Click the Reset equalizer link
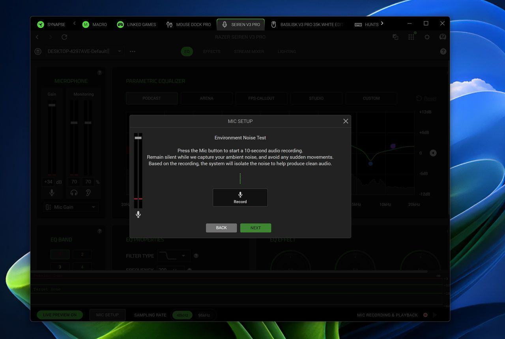 (x=426, y=98)
